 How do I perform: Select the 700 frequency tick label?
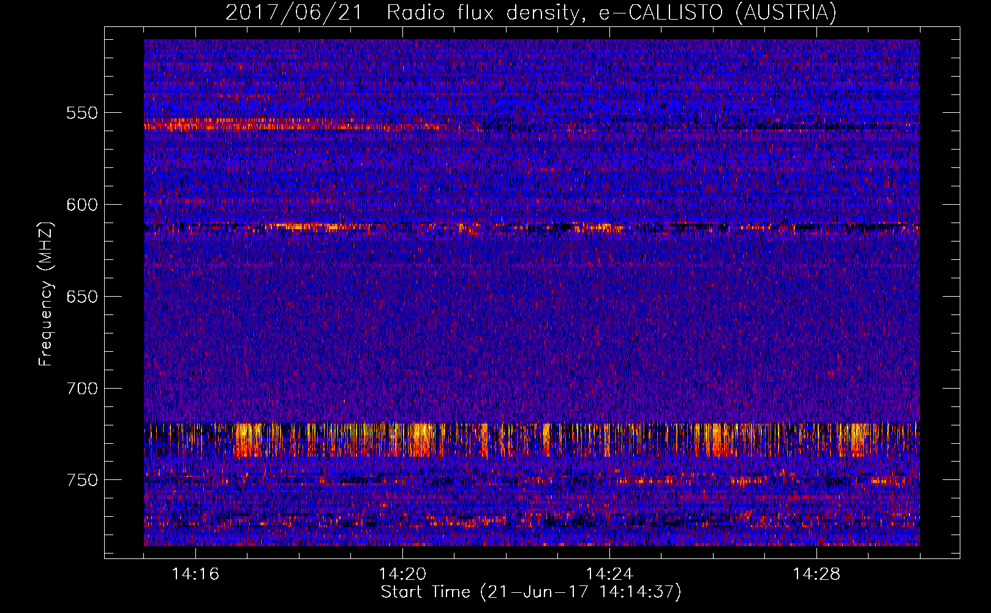click(x=82, y=389)
